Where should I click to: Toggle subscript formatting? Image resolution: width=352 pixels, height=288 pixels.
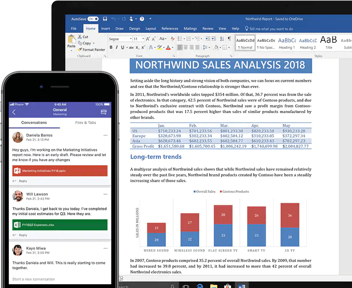pos(137,47)
